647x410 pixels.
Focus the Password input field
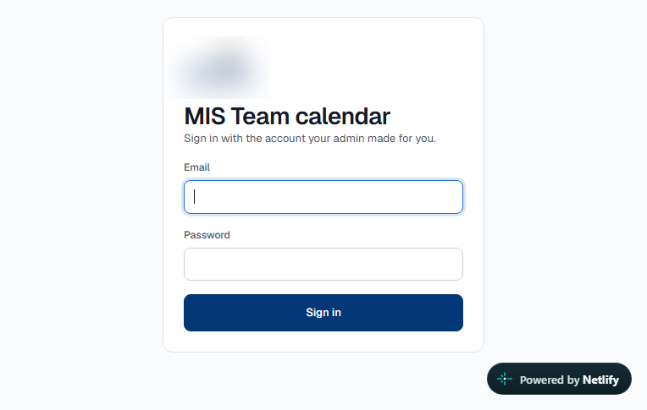pyautogui.click(x=323, y=264)
